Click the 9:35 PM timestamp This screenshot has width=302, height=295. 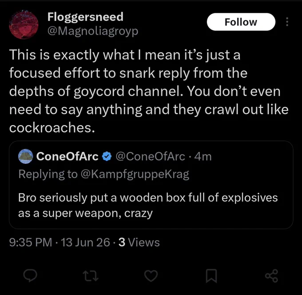pyautogui.click(x=31, y=242)
